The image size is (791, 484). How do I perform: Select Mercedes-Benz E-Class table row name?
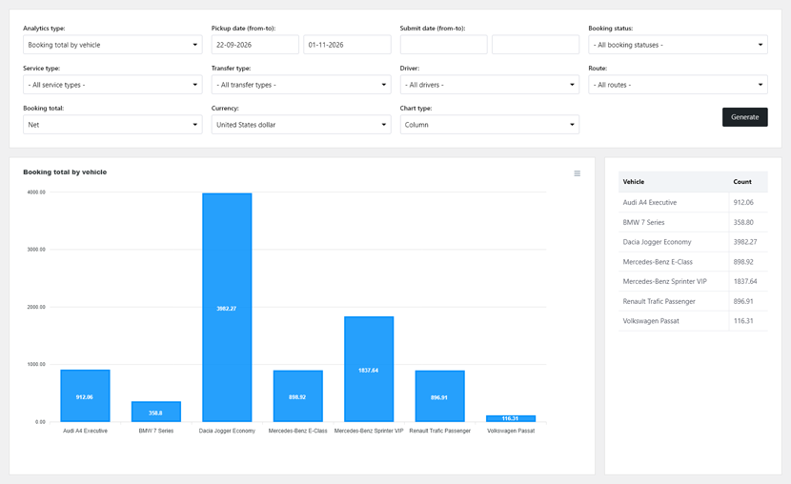[x=658, y=262]
